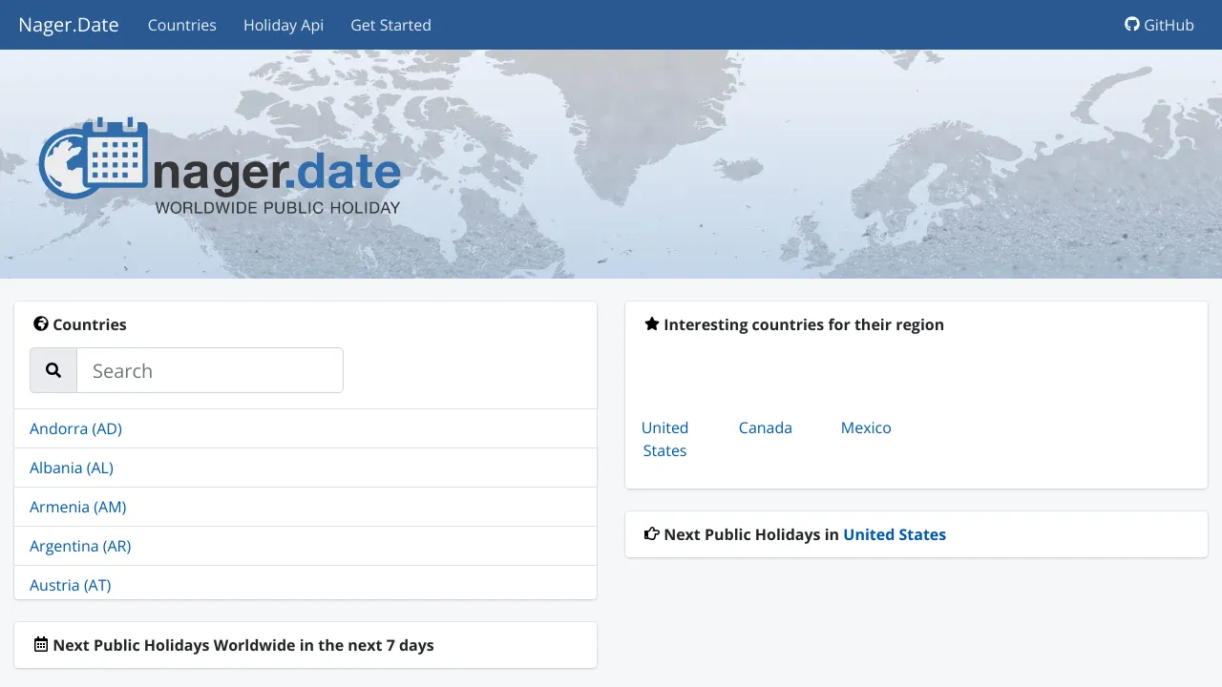Click the WORLDWIDE PUBLIC HOLIDAY tagline text

pyautogui.click(x=278, y=207)
